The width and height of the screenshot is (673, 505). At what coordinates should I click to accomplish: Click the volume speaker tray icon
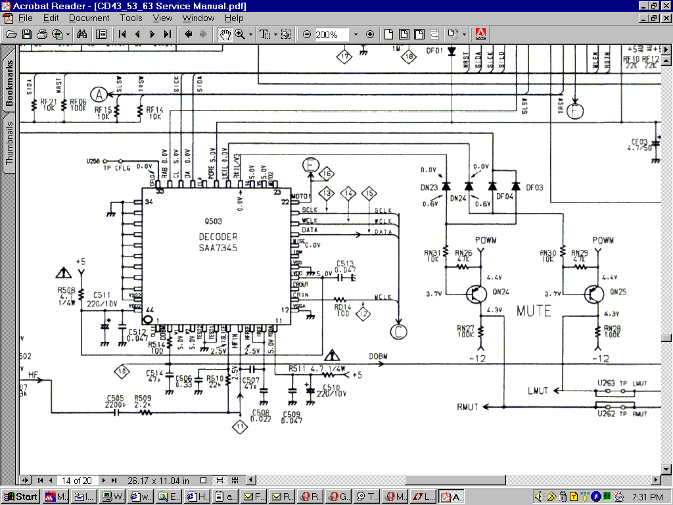pos(540,497)
